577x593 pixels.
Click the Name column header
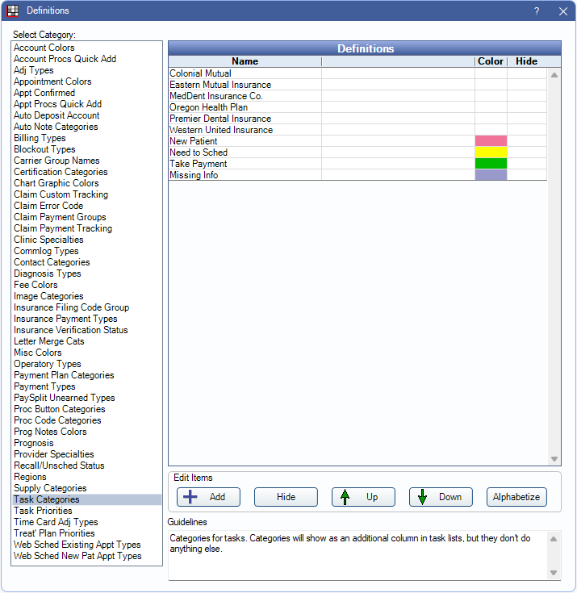point(245,61)
